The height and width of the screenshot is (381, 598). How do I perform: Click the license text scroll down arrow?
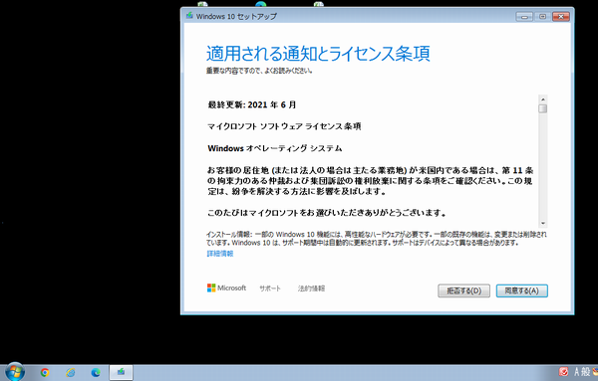click(543, 224)
